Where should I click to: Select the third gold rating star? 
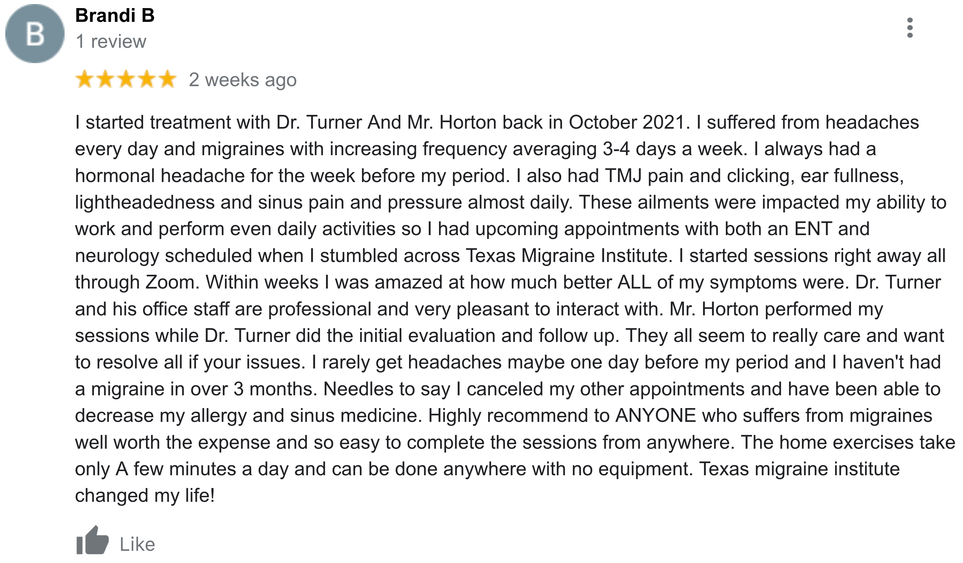126,80
